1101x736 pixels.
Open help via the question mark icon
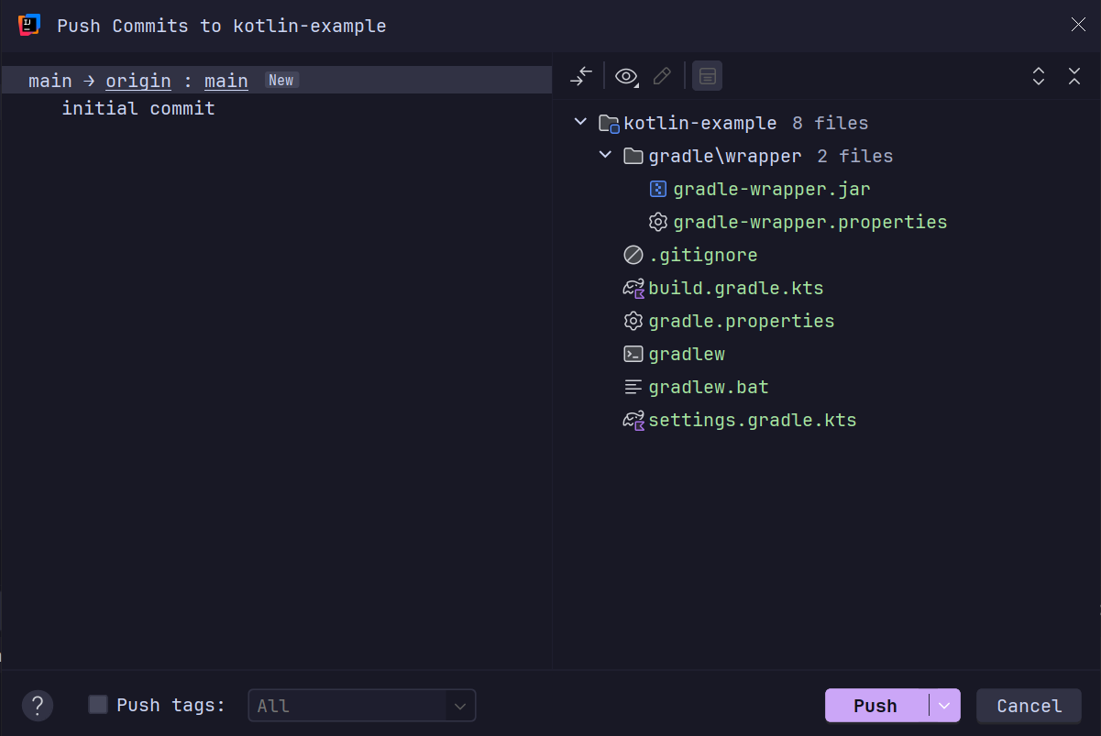click(x=37, y=705)
